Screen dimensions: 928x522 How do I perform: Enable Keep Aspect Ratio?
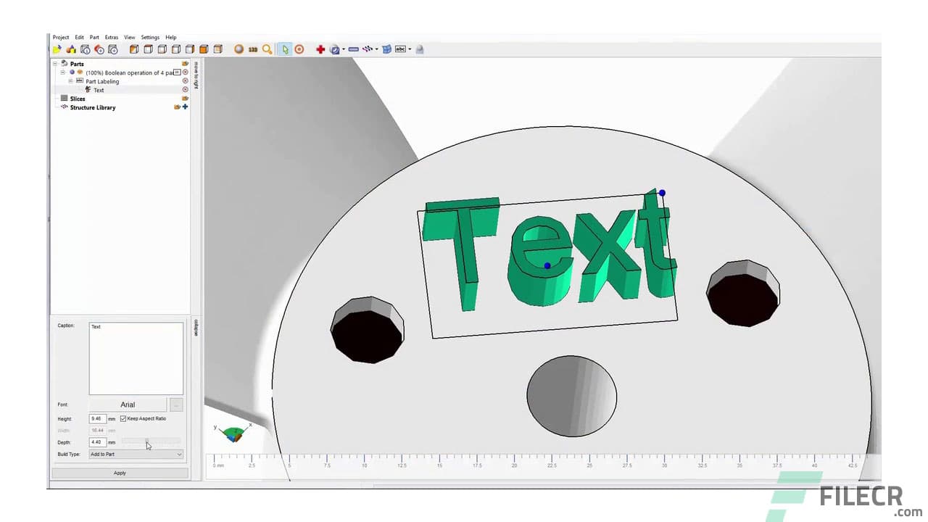tap(123, 418)
